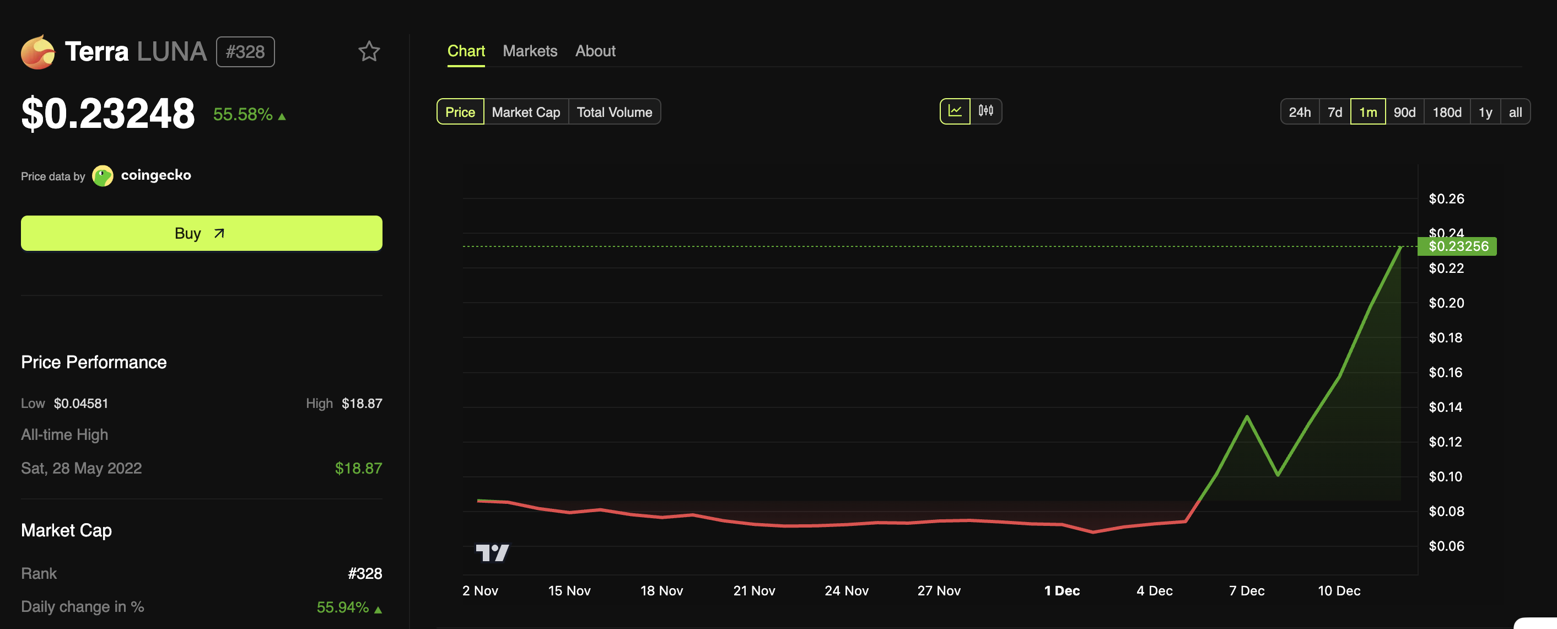
Task: Select the 1y time range
Action: pyautogui.click(x=1485, y=111)
